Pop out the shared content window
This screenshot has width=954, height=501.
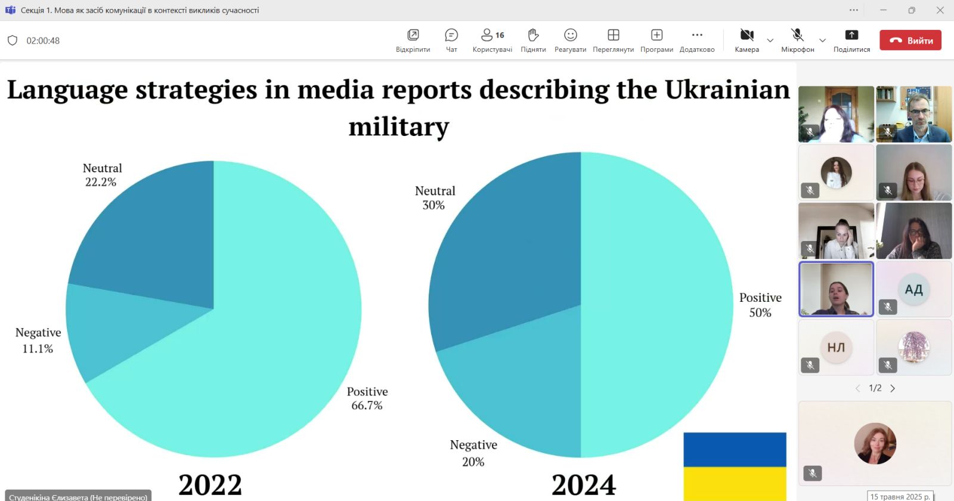point(413,40)
